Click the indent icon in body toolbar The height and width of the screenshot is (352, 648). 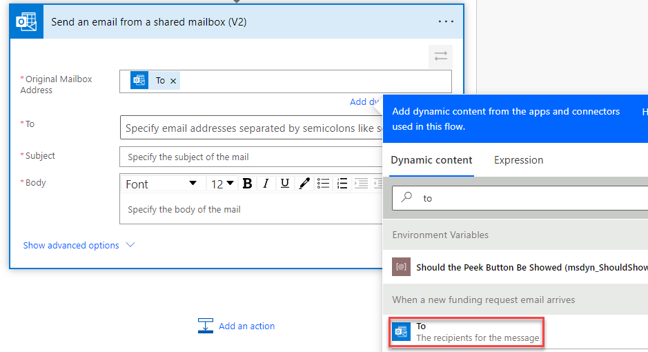point(360,184)
